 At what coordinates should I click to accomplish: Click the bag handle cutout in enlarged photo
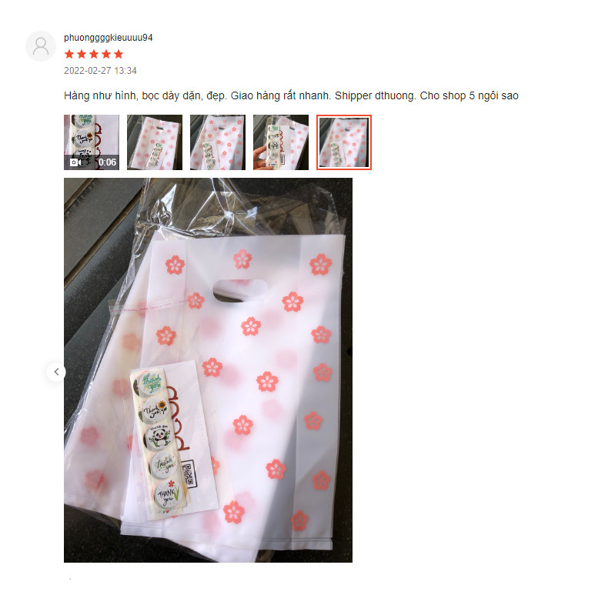pyautogui.click(x=240, y=290)
